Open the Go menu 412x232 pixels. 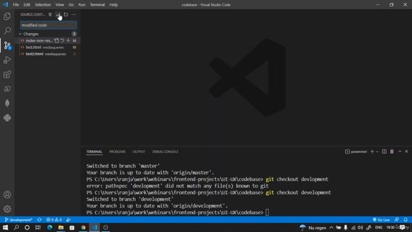tap(71, 5)
